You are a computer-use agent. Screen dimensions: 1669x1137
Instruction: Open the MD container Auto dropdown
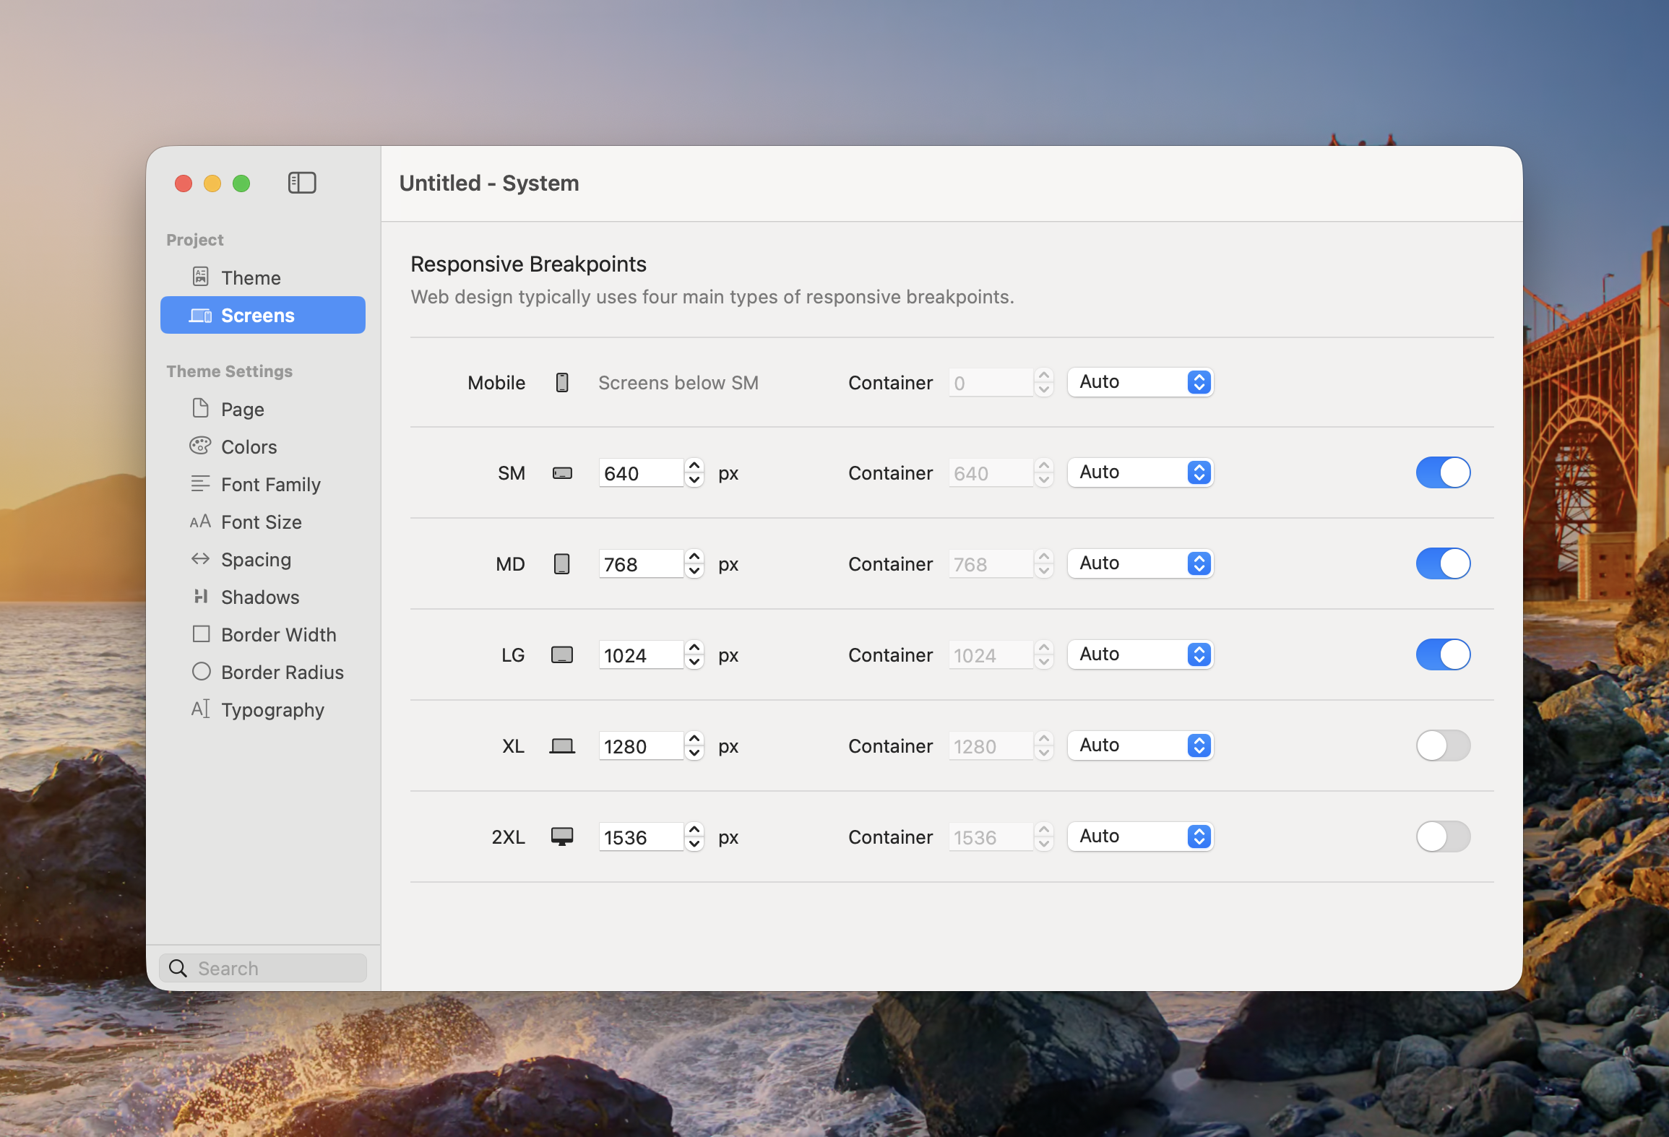[1140, 564]
